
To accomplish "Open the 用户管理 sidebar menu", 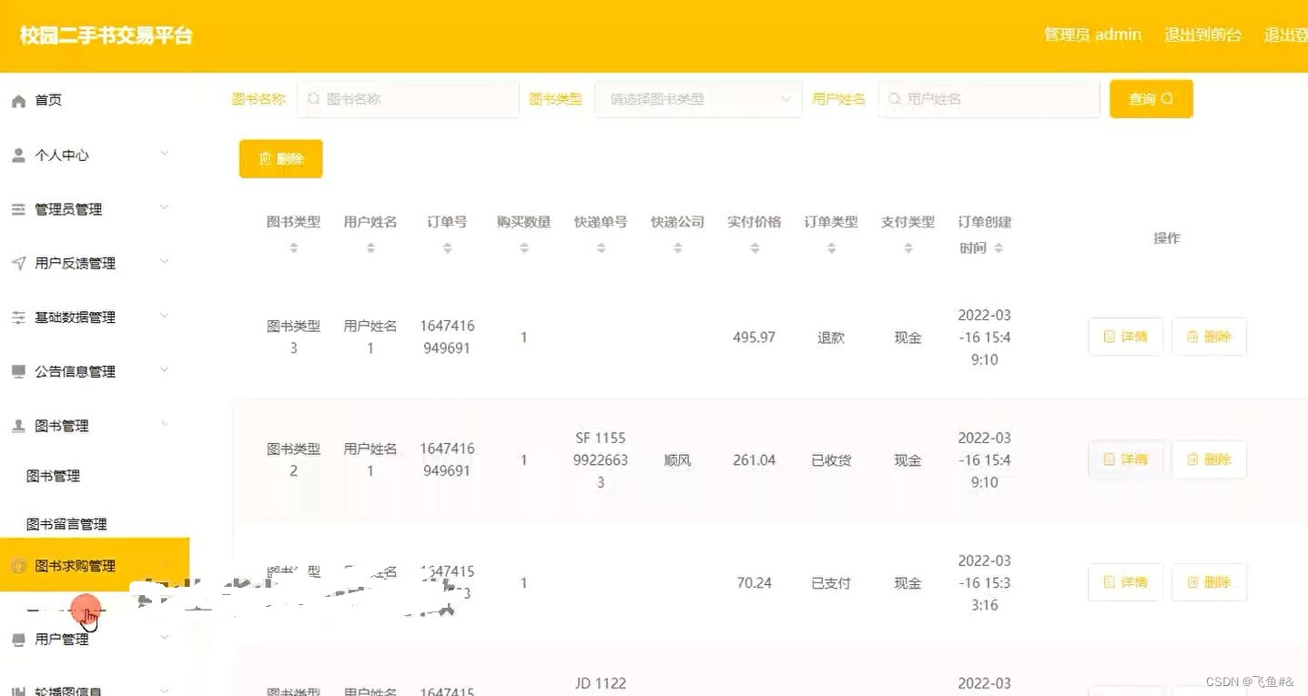I will click(62, 640).
